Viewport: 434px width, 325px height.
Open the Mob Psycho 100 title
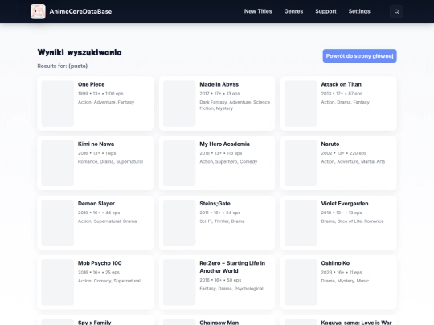[x=100, y=263]
